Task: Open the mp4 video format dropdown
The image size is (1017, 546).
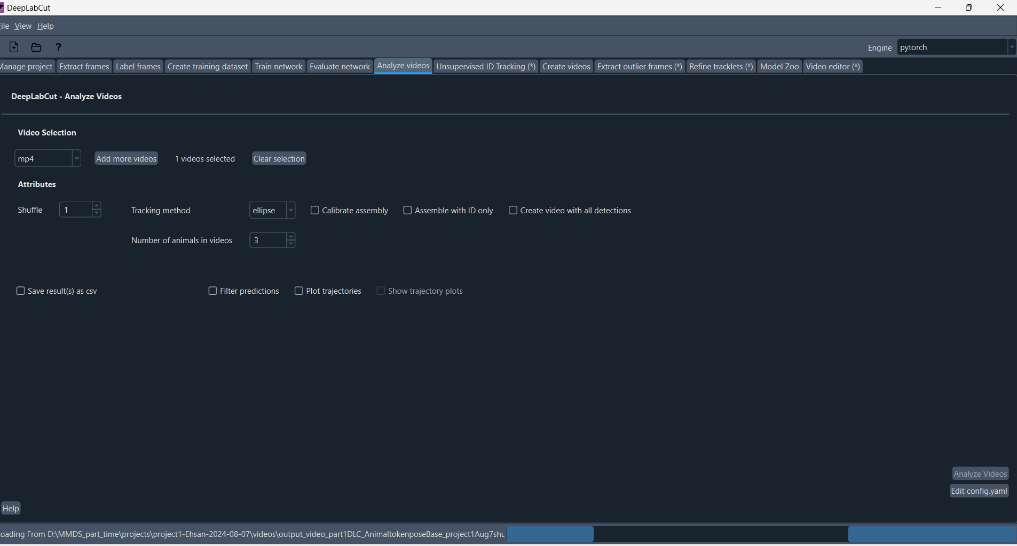Action: click(76, 158)
